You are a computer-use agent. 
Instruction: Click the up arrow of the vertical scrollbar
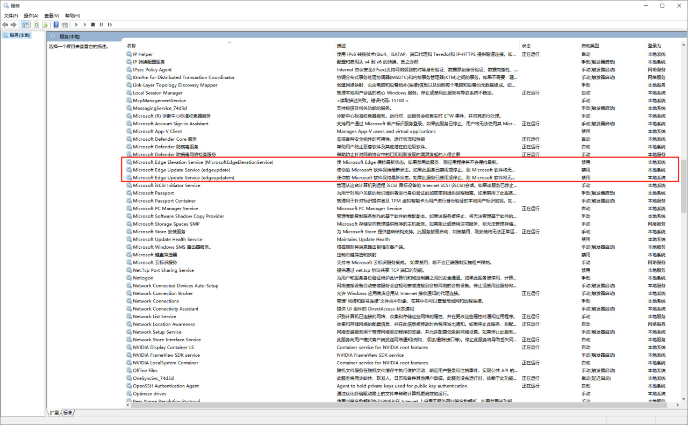coord(684,45)
